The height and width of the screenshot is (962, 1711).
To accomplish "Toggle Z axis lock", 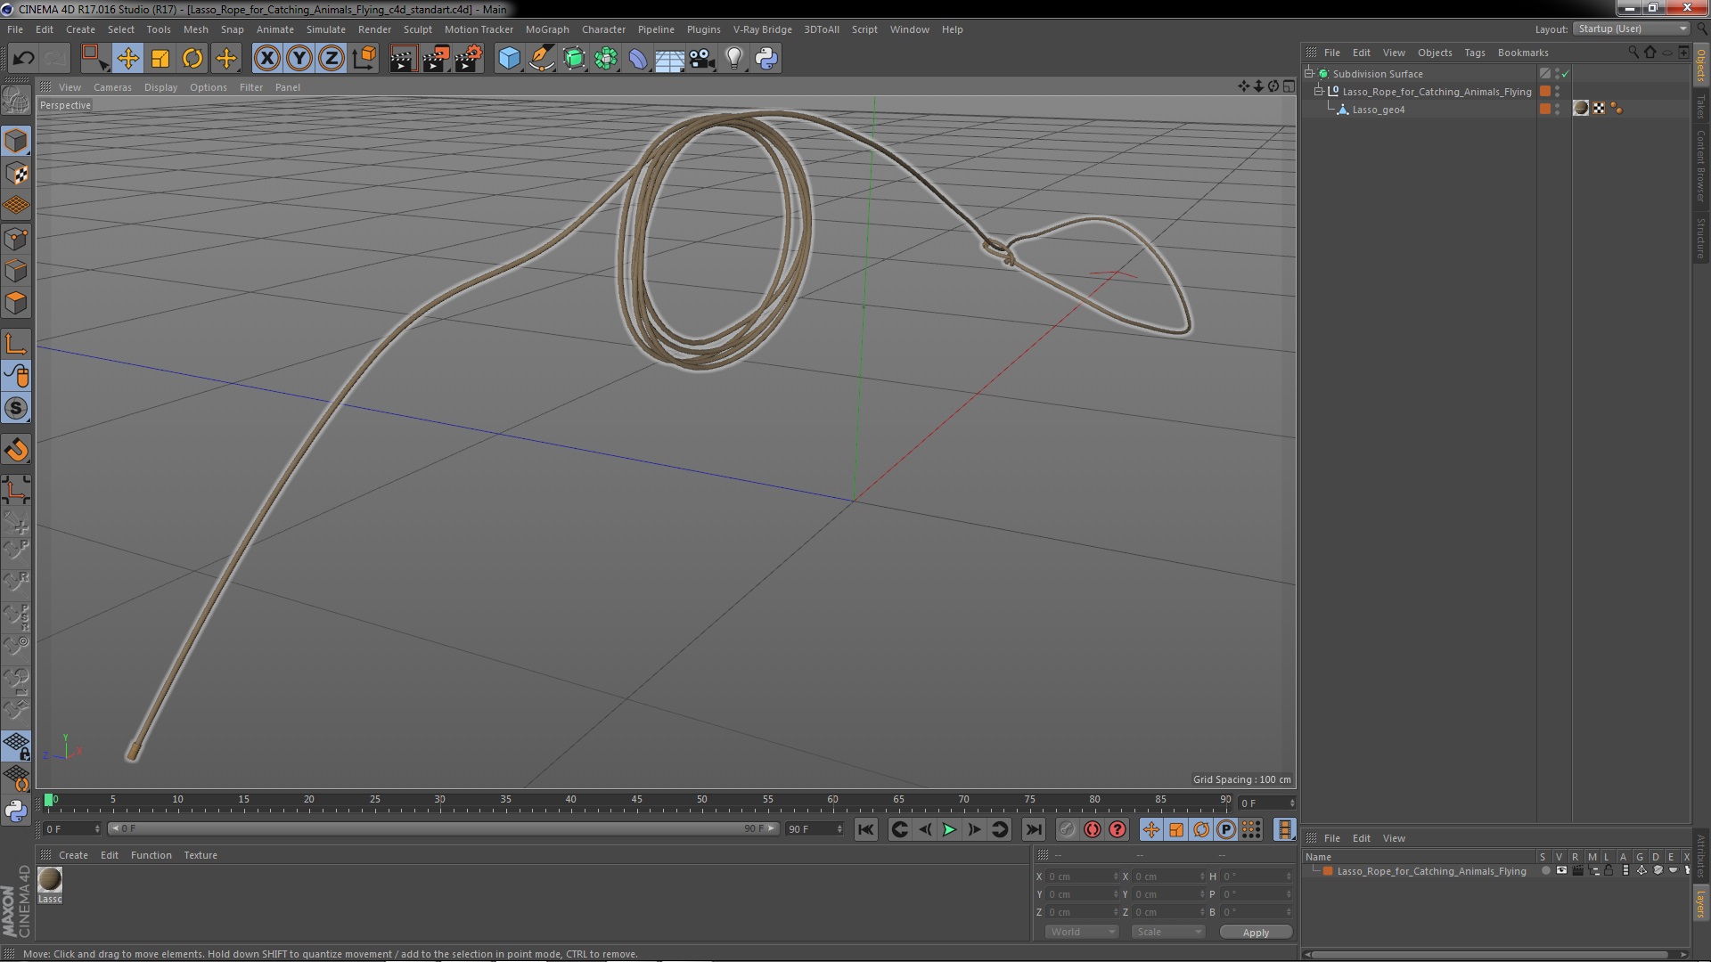I will 332,59.
